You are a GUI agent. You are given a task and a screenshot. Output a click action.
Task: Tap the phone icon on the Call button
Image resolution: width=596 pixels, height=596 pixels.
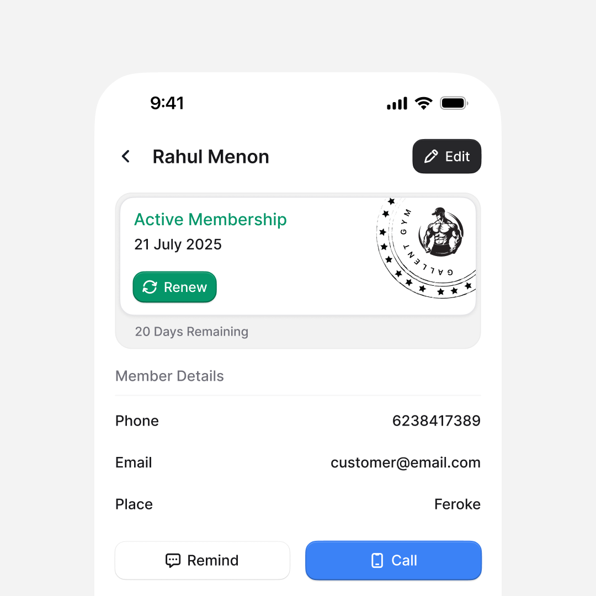point(377,561)
